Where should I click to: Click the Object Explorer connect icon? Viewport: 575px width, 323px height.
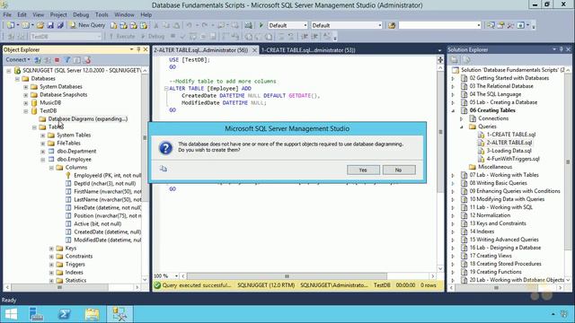[38, 60]
